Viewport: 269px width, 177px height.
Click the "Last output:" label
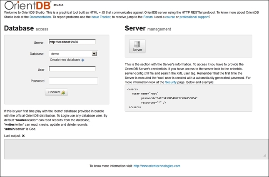(x=12, y=136)
